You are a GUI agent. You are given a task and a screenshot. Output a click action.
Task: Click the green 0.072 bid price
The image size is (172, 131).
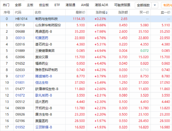[x=144, y=51]
